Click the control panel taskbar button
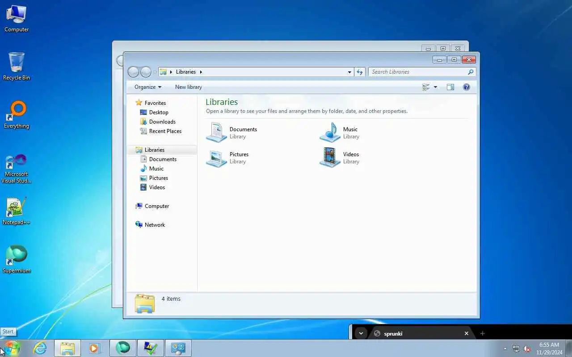572x357 pixels. coord(178,348)
